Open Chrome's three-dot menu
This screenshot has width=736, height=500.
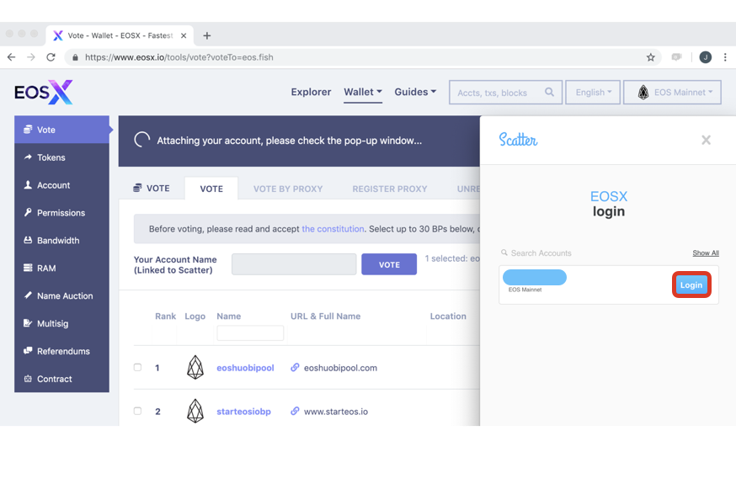[725, 57]
